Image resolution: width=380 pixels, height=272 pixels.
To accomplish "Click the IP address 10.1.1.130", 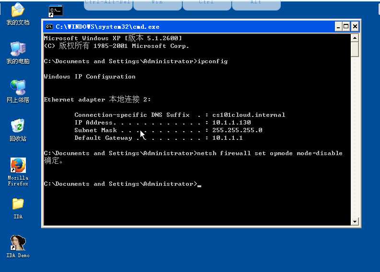I will [231, 123].
